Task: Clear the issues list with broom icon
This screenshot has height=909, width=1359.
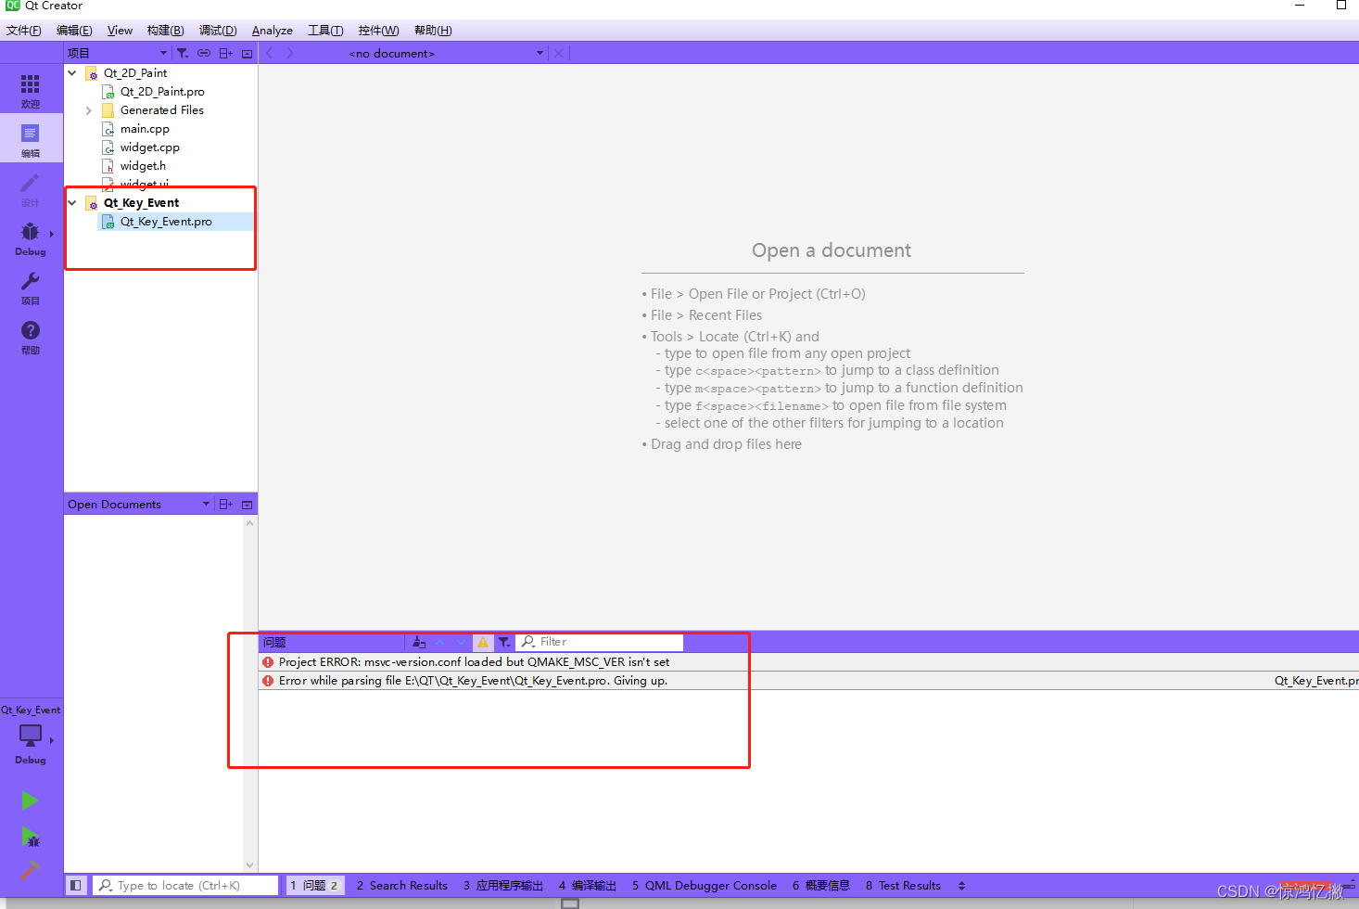Action: coord(419,642)
